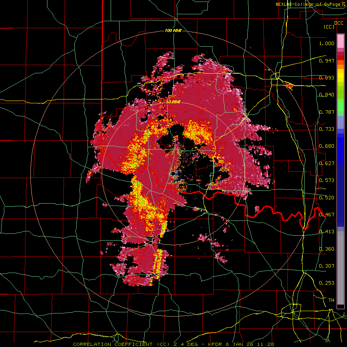Click the 100 NMI range ring label
Screen dimensions: 347x347
(x=173, y=30)
